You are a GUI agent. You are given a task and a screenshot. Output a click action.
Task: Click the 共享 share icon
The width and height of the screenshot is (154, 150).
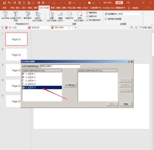[147, 8]
